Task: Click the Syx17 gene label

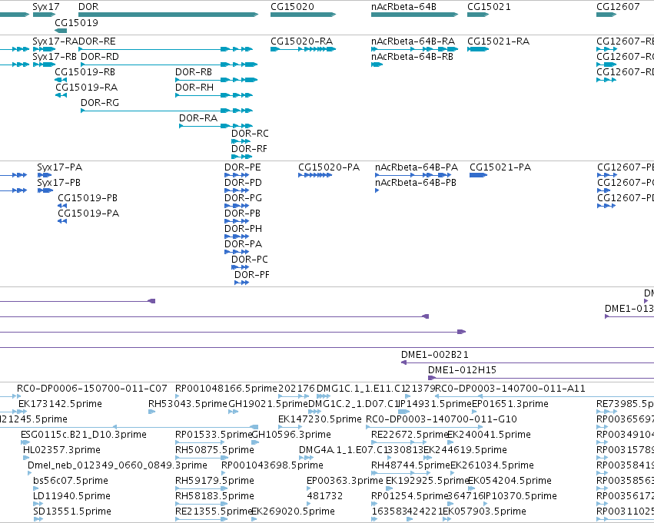Action: [46, 7]
